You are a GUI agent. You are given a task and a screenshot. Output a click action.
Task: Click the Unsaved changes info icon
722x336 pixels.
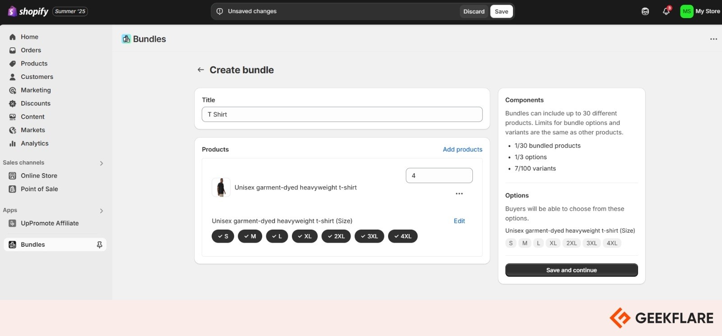(x=220, y=11)
